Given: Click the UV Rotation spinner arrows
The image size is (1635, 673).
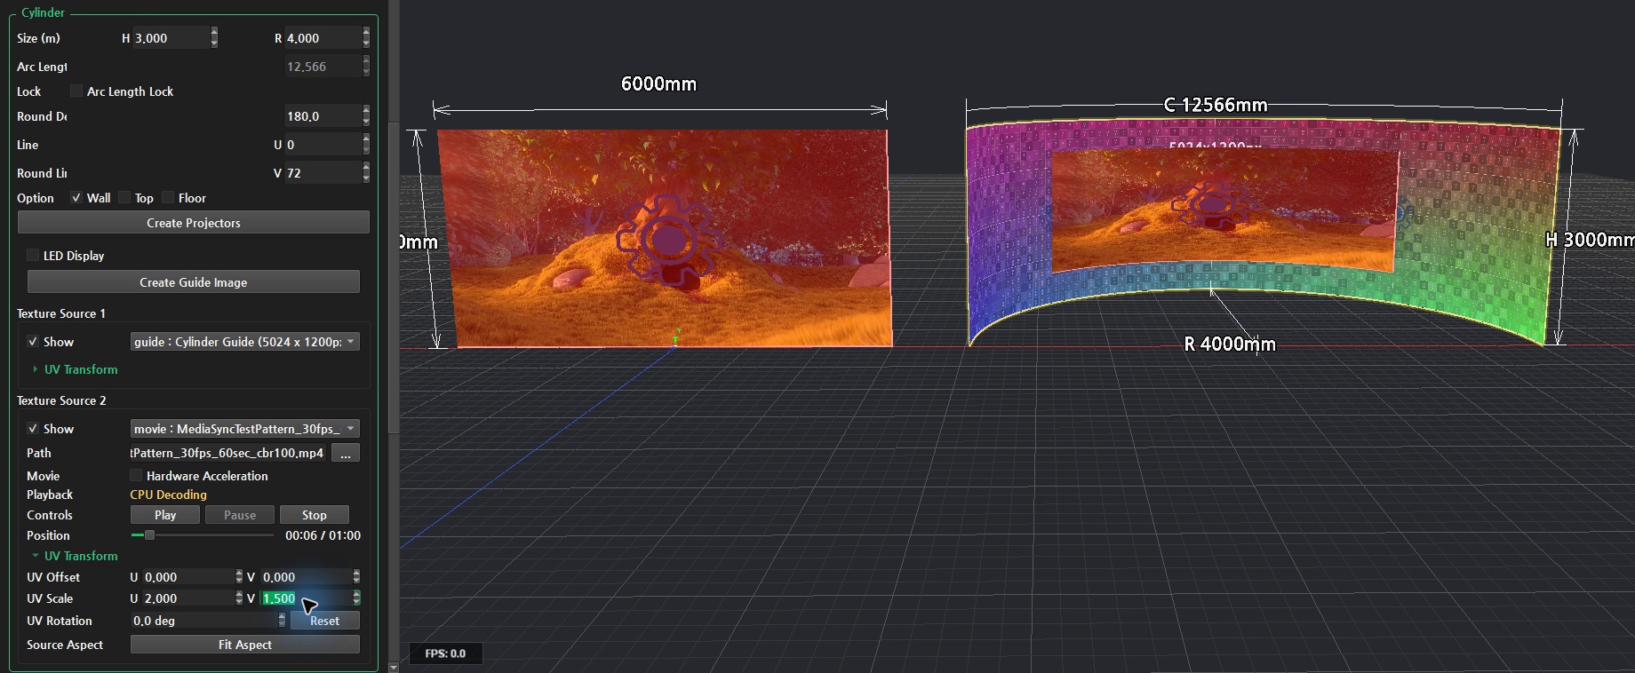Looking at the screenshot, I should pyautogui.click(x=282, y=621).
